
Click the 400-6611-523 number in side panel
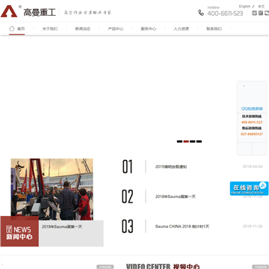tap(252, 123)
